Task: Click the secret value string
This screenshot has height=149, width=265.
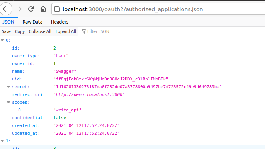Action: click(x=138, y=87)
